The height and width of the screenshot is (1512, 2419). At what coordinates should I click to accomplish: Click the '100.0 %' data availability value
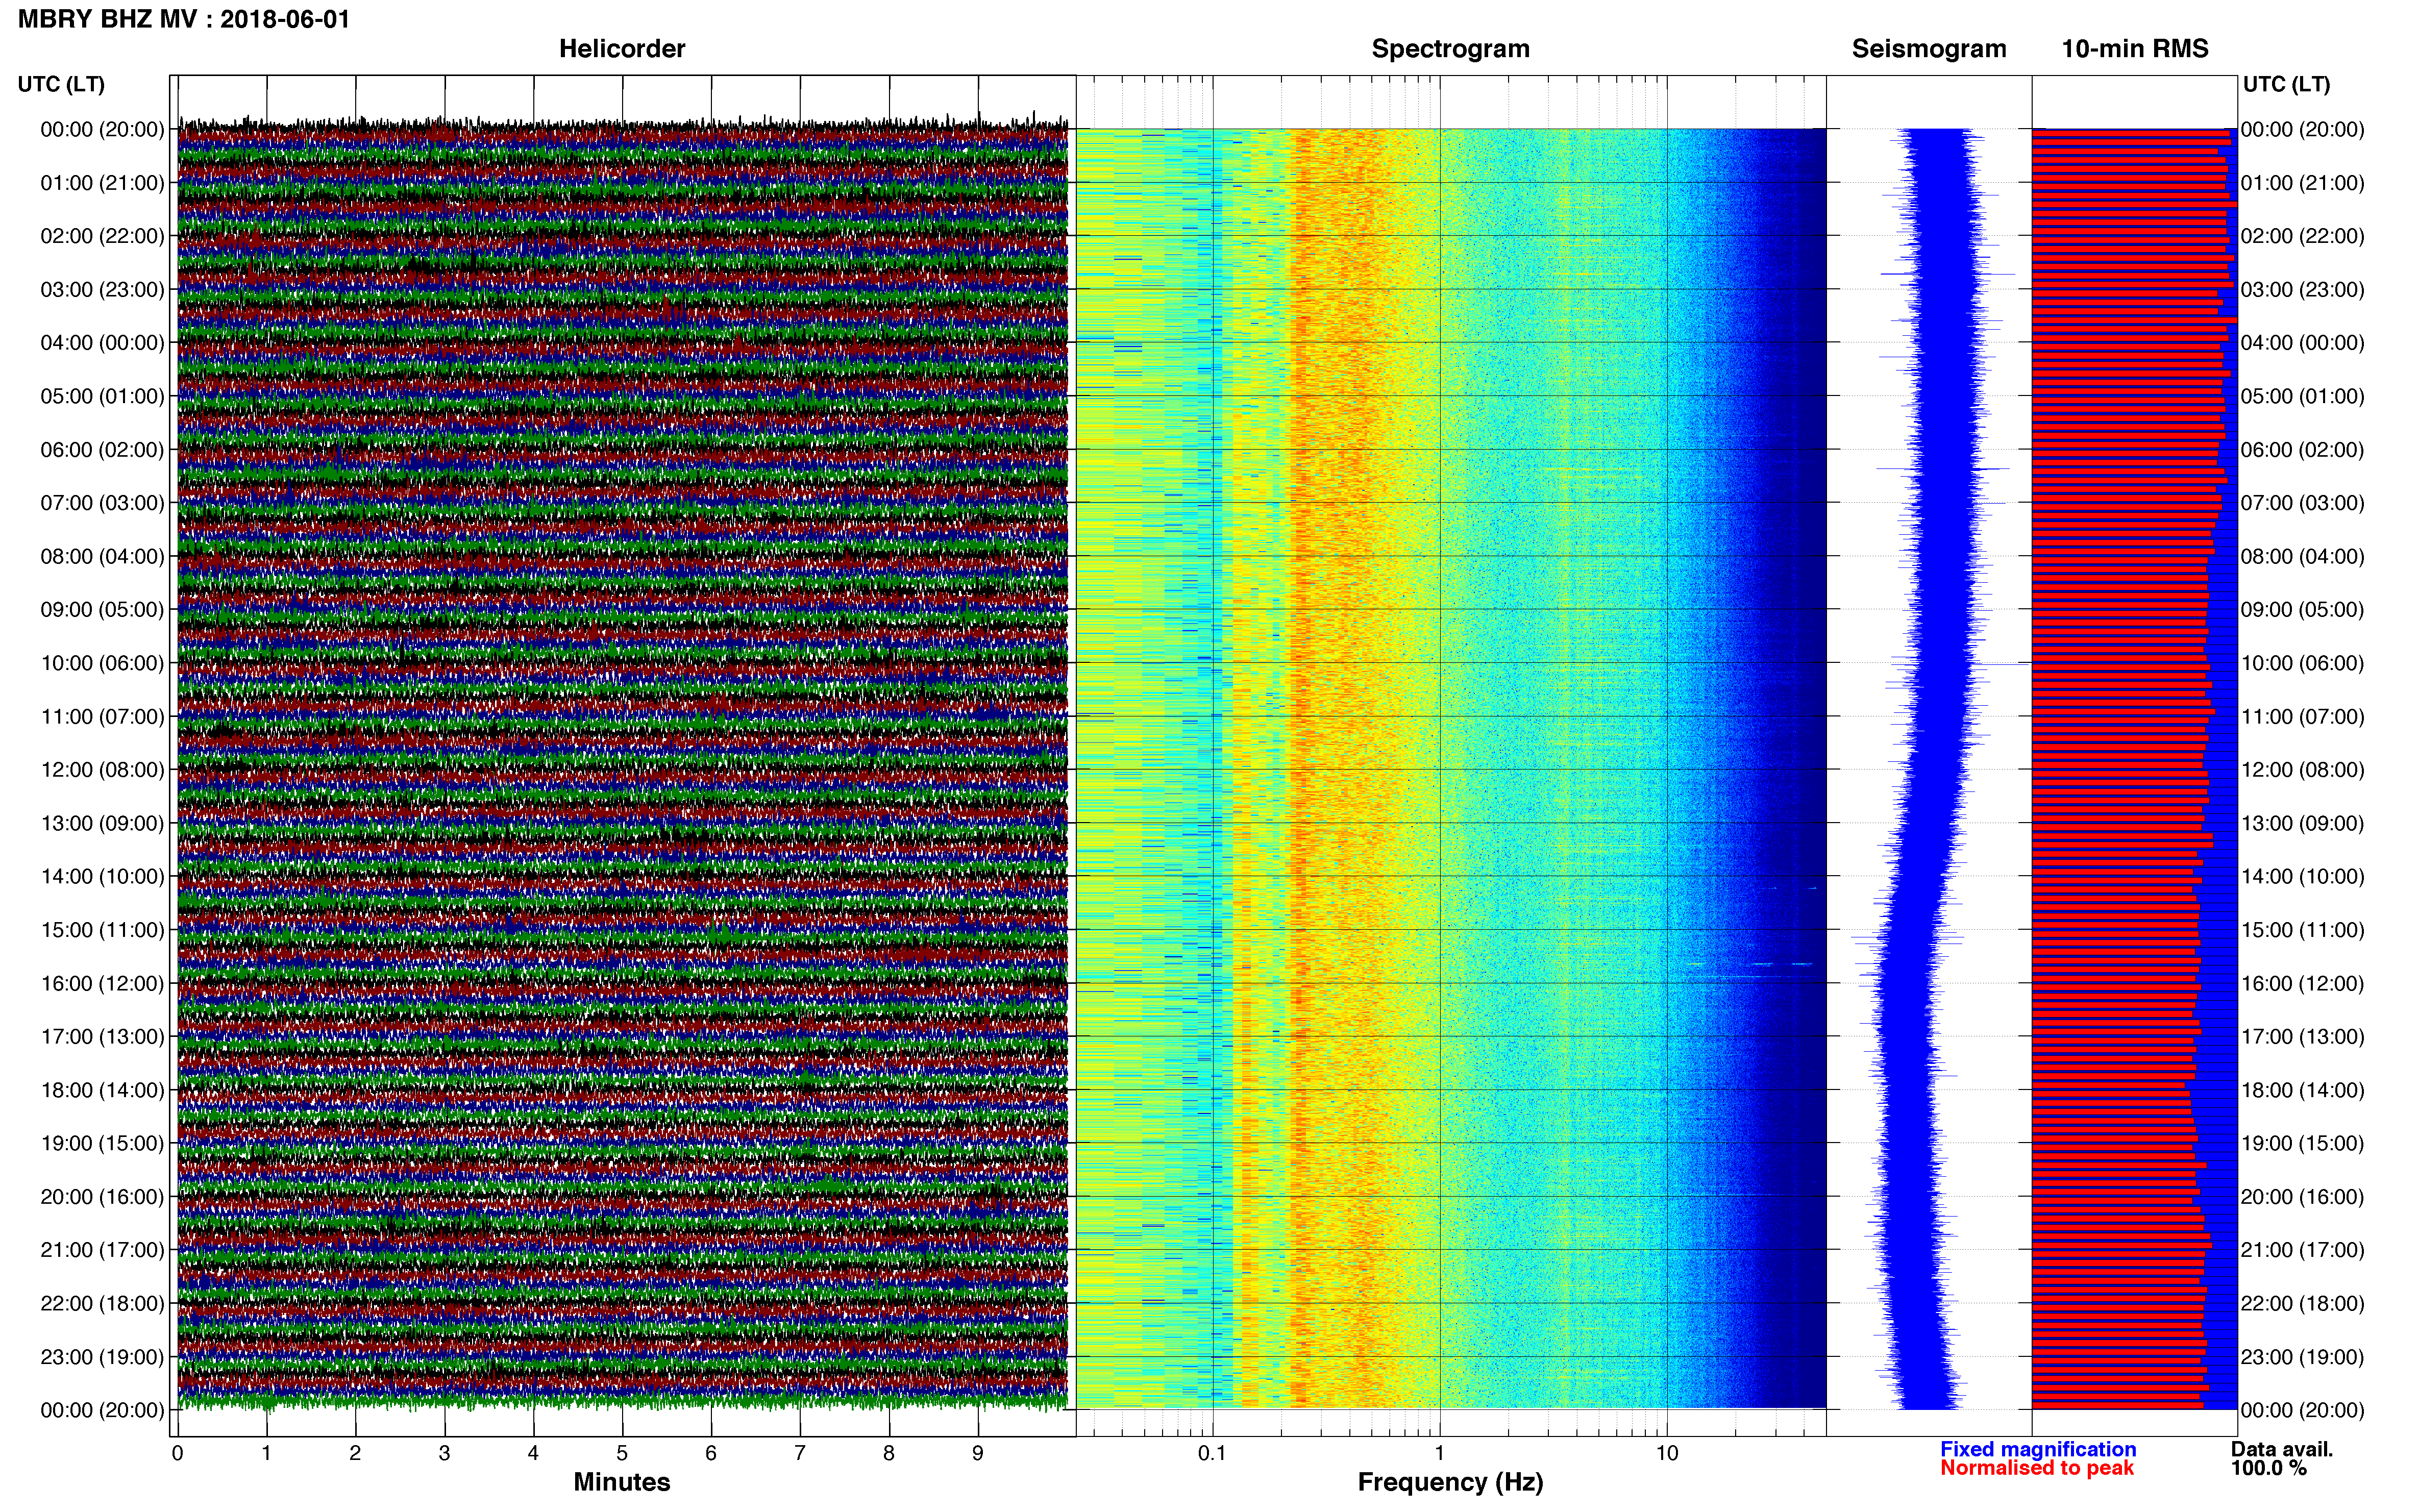(2268, 1468)
